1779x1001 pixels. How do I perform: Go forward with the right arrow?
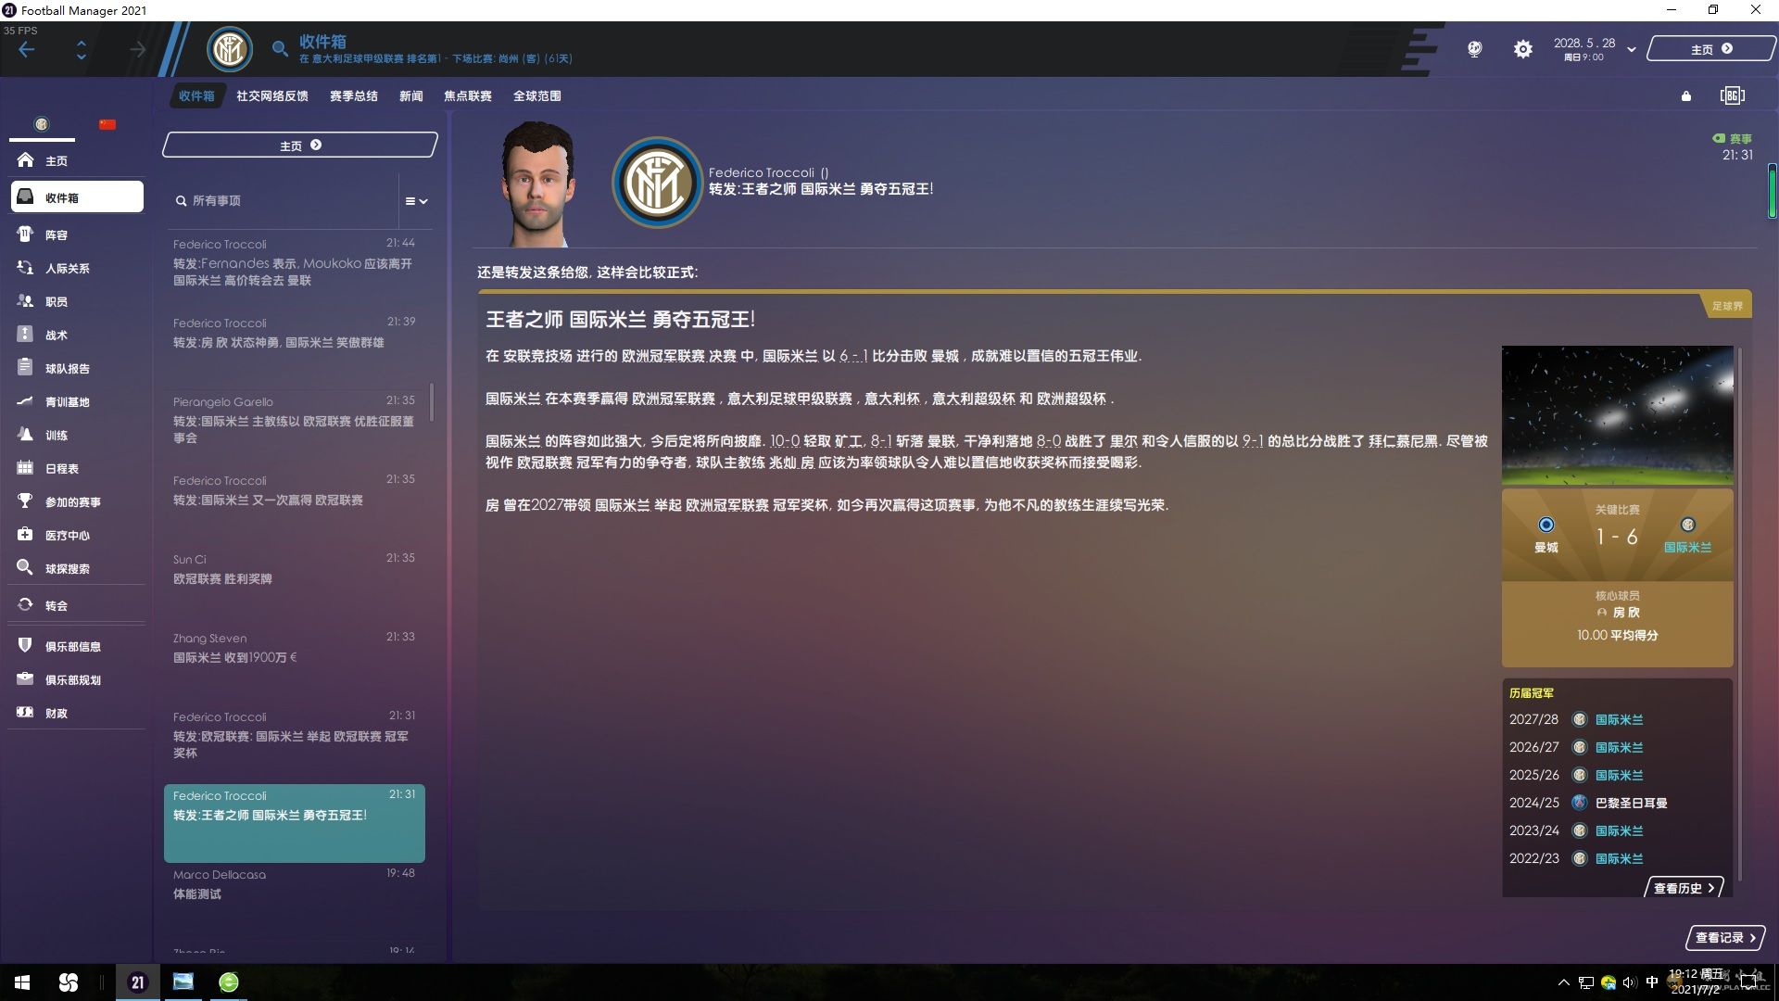137,50
